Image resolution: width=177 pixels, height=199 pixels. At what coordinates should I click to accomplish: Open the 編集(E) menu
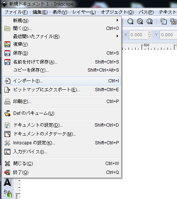(x=40, y=12)
